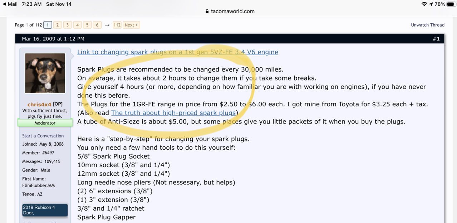This screenshot has height=223, width=457.
Task: Tap the lock icon beside tacomaworld.com
Action: coord(207,11)
